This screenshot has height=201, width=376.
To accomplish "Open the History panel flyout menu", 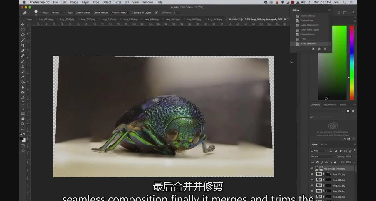I will click(329, 10).
